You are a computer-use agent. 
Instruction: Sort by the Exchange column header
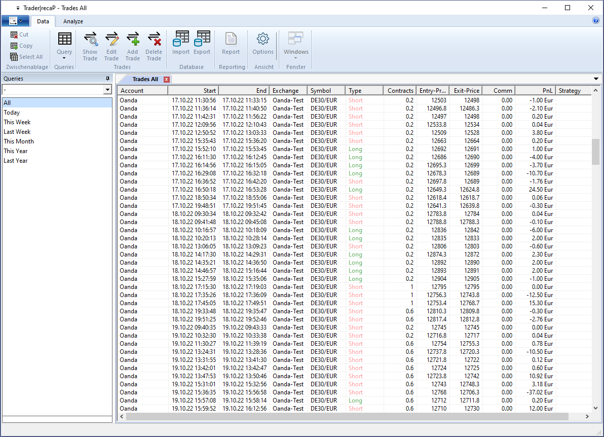click(288, 91)
